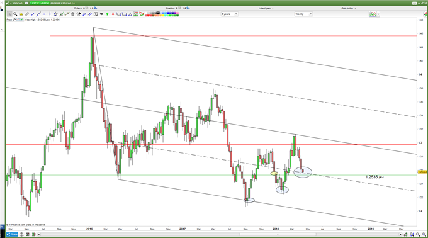This screenshot has height=238, width=428.
Task: Select the green up arrow marker tool
Action: (107, 14)
